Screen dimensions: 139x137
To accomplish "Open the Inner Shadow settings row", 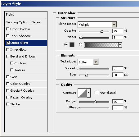I will tap(26, 36).
